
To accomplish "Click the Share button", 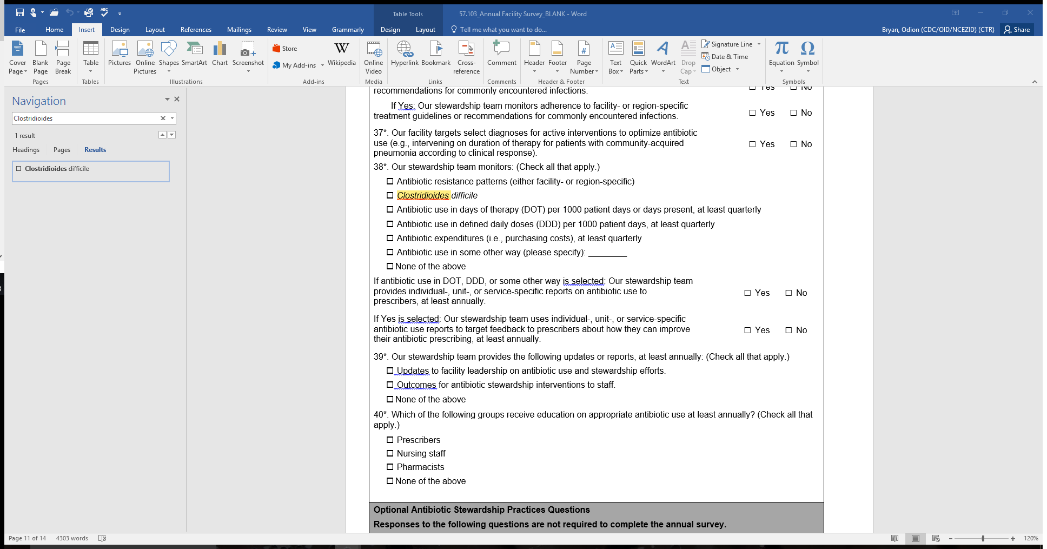I will click(x=1017, y=30).
